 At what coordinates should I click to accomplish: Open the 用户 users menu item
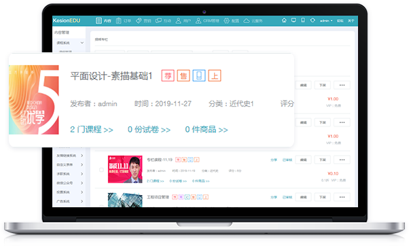tap(183, 20)
